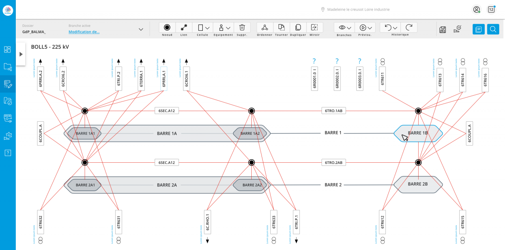Click the Dupliquer icon

tap(298, 28)
